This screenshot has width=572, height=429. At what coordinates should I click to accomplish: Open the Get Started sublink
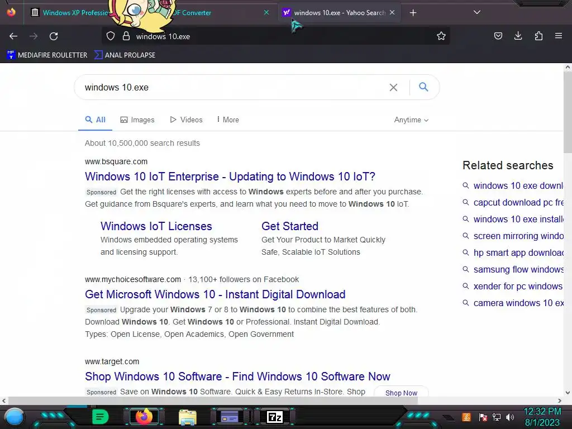tap(290, 226)
